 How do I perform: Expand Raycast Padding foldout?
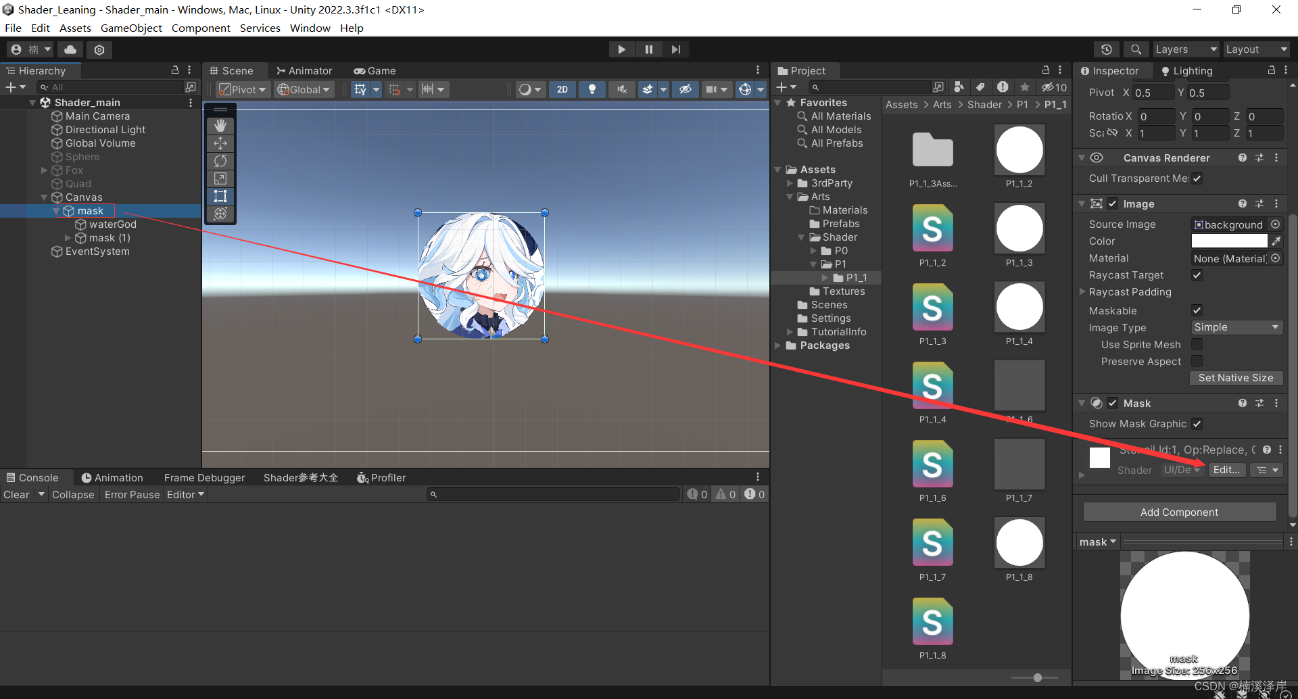1082,292
